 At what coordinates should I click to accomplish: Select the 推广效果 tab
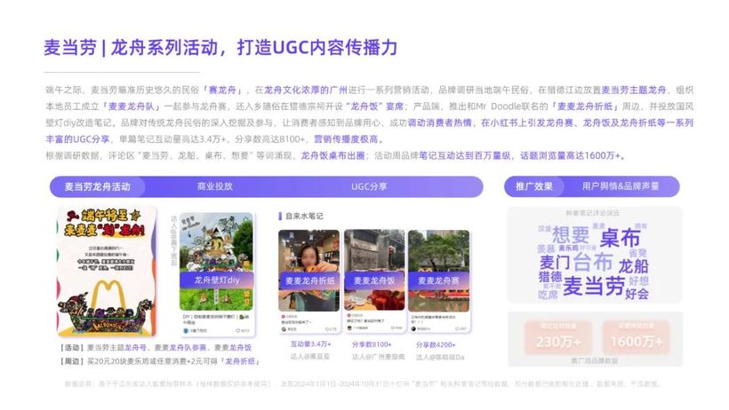coord(533,186)
